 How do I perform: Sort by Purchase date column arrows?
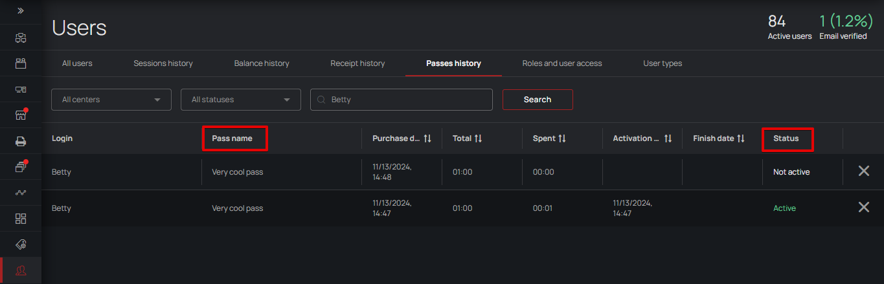[x=427, y=138]
